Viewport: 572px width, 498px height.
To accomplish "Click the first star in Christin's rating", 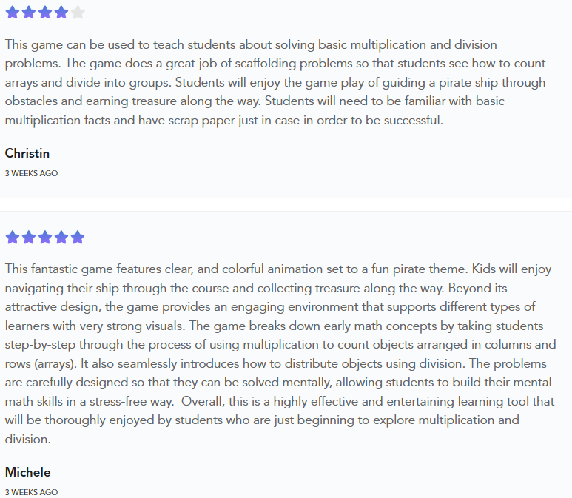I will (13, 12).
